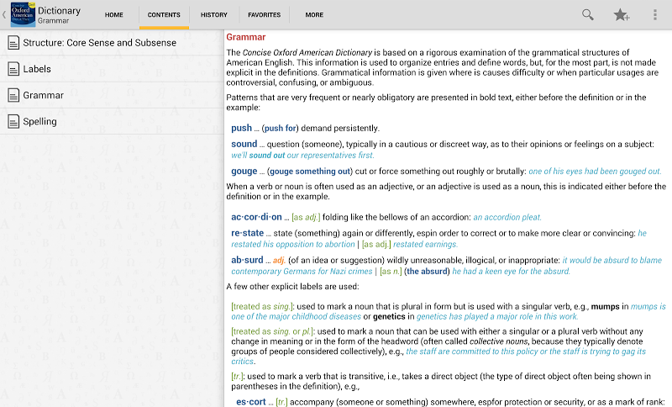
Task: Click the 'Dictionary' title in header
Action: pos(59,11)
